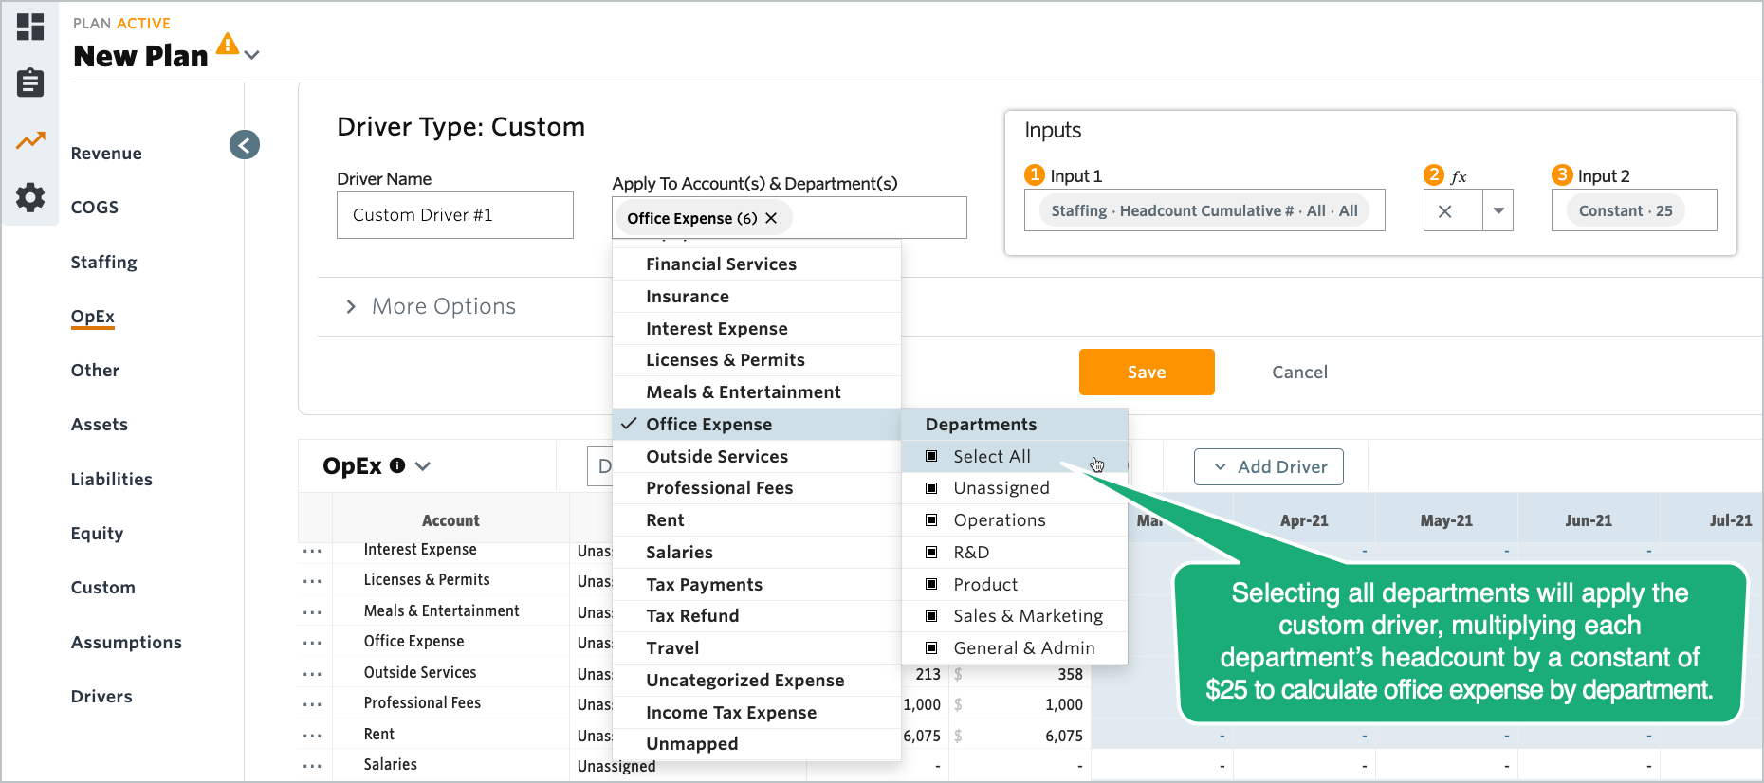This screenshot has height=783, width=1764.
Task: Click the orange Save button
Action: click(1146, 373)
